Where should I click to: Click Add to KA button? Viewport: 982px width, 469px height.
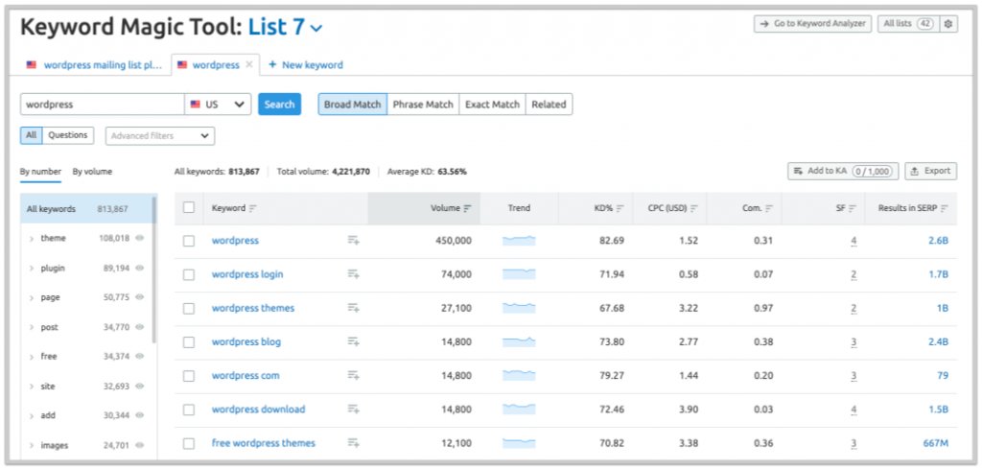843,171
